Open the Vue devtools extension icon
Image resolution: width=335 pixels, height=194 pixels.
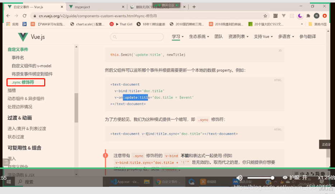(284, 16)
